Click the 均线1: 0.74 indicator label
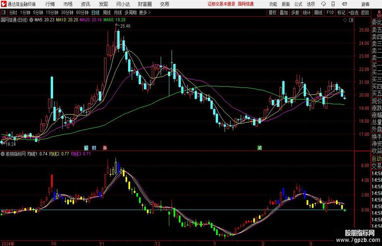The image size is (382, 246). click(37, 154)
